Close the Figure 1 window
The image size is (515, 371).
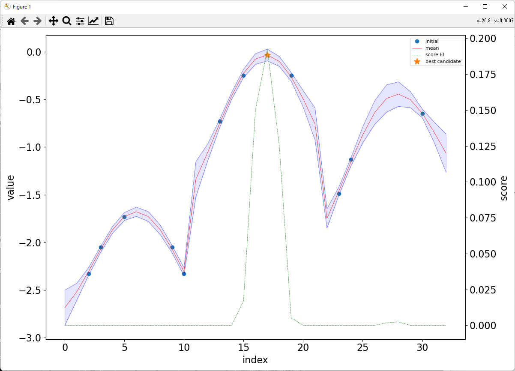click(x=504, y=6)
